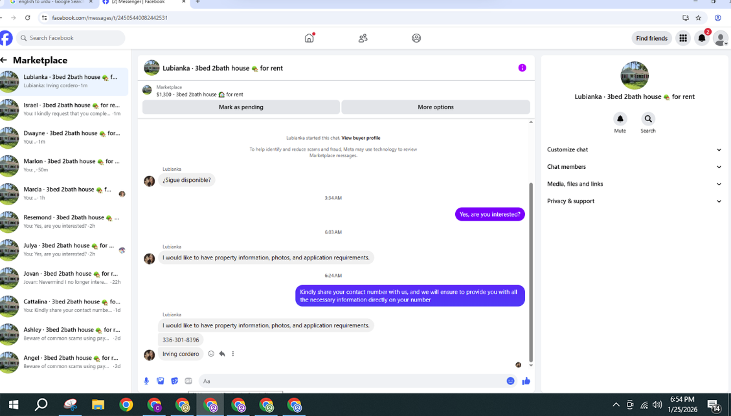This screenshot has width=731, height=416.
Task: Go back using the Marketplace back arrow
Action: pyautogui.click(x=4, y=60)
